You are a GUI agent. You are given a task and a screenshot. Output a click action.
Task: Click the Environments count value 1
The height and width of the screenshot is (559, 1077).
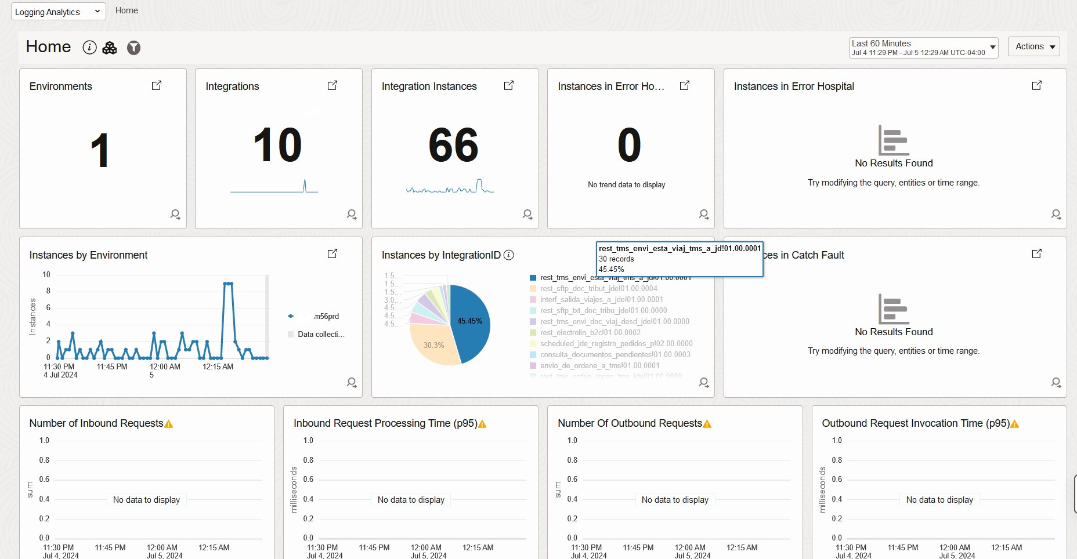pos(100,151)
